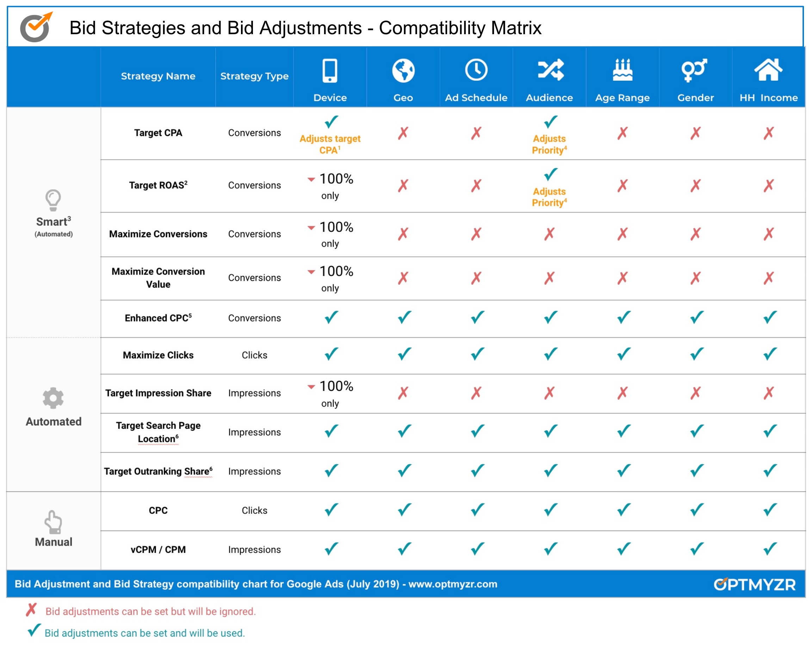
Task: Click the CPC HH Income checkmark
Action: click(x=770, y=510)
